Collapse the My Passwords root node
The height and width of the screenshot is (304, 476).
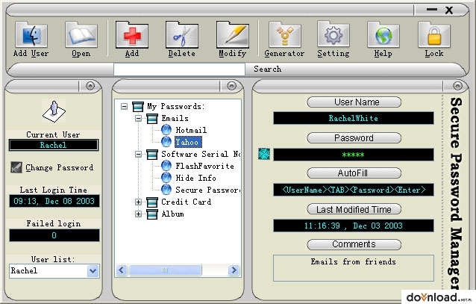coord(124,106)
